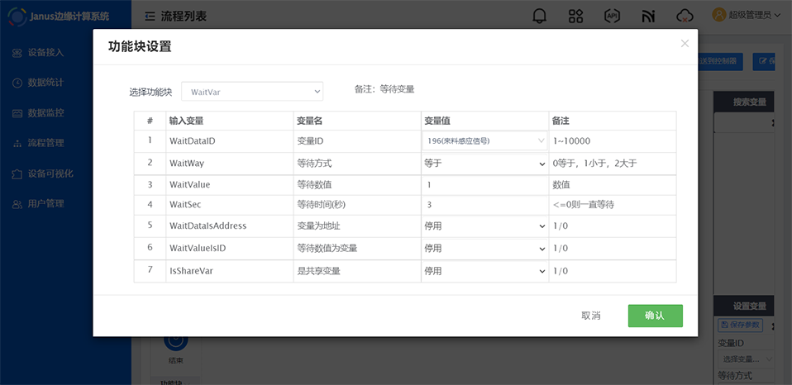This screenshot has width=792, height=385.
Task: Open the IsShareVar 停用 dropdown
Action: coord(485,271)
